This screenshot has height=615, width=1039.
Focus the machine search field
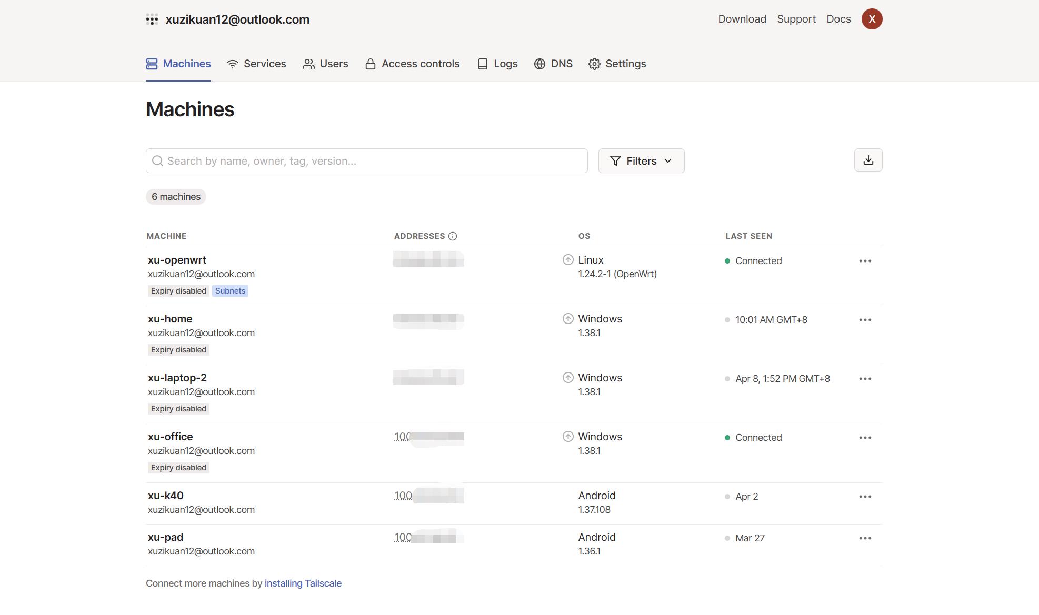366,161
